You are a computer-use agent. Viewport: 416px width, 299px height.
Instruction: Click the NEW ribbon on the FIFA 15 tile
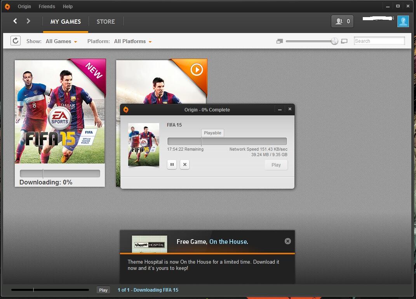click(94, 71)
